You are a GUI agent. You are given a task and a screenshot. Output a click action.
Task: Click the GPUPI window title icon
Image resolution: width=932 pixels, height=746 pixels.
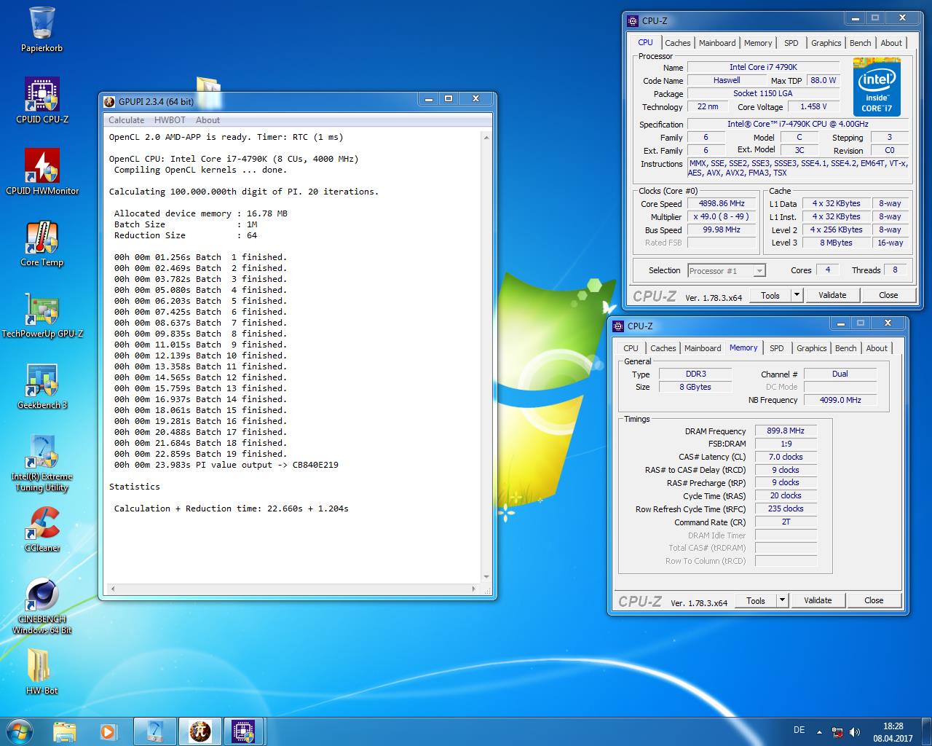pos(109,101)
